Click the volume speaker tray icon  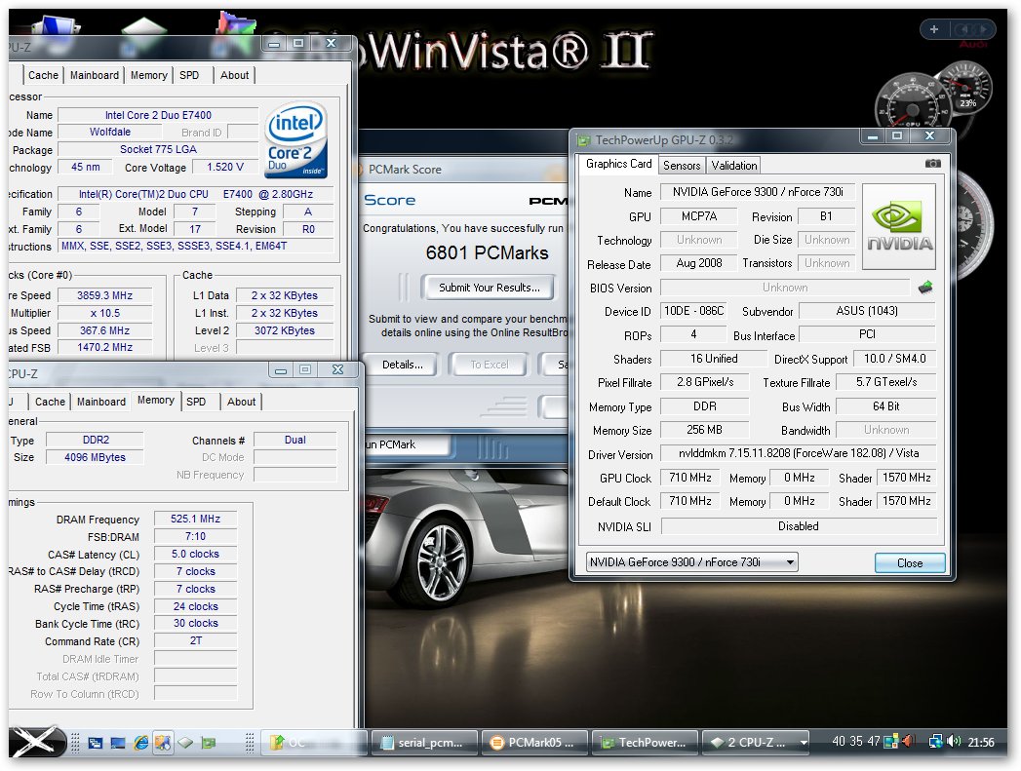coord(954,741)
